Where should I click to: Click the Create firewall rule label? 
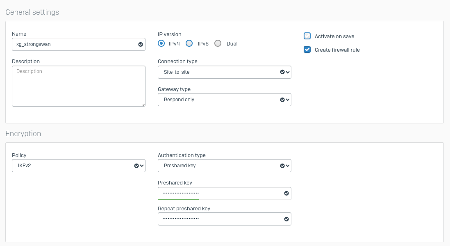click(x=337, y=50)
